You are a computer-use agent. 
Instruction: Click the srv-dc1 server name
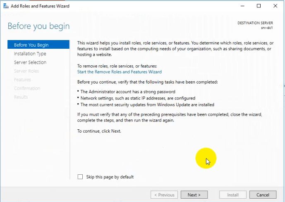pyautogui.click(x=267, y=28)
